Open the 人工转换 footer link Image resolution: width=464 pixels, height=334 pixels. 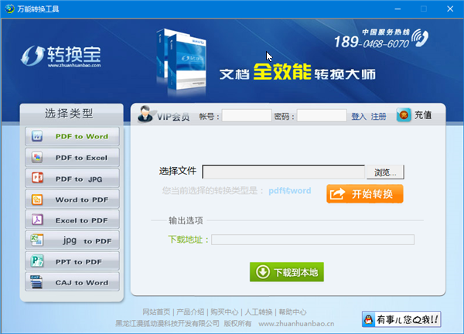pos(258,312)
